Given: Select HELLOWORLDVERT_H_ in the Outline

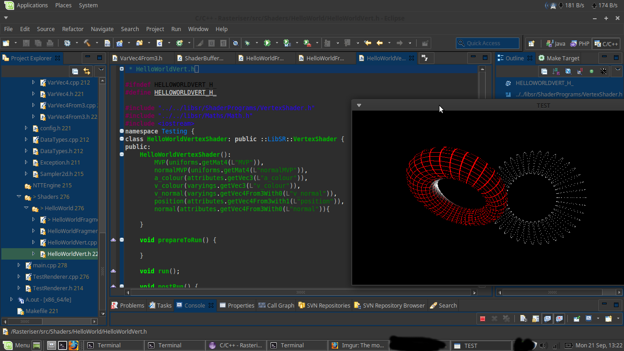Looking at the screenshot, I should [x=544, y=83].
